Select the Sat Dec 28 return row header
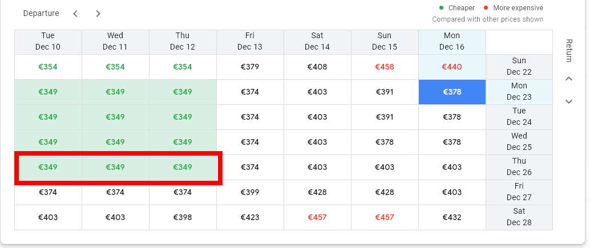This screenshot has width=590, height=248. (x=519, y=217)
